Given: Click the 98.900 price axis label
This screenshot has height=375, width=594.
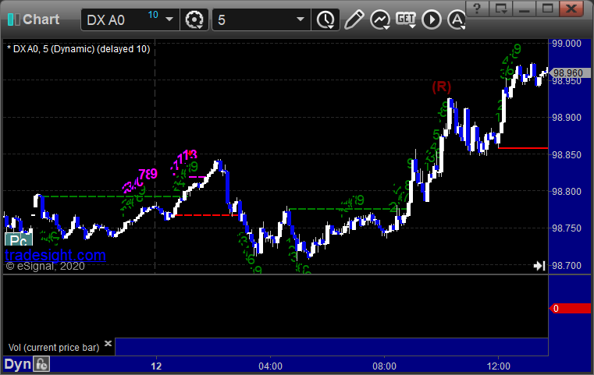Looking at the screenshot, I should pos(567,117).
